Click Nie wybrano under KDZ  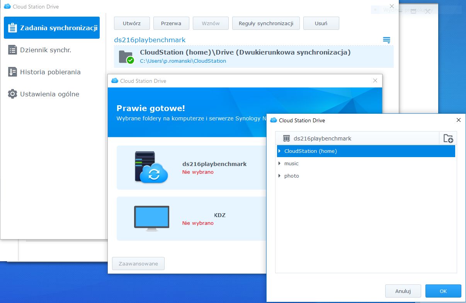198,223
